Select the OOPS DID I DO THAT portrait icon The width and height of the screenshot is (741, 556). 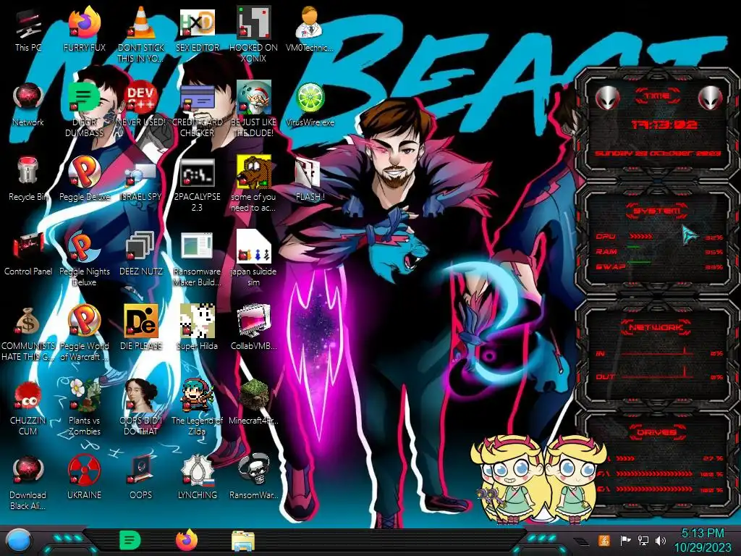141,408
